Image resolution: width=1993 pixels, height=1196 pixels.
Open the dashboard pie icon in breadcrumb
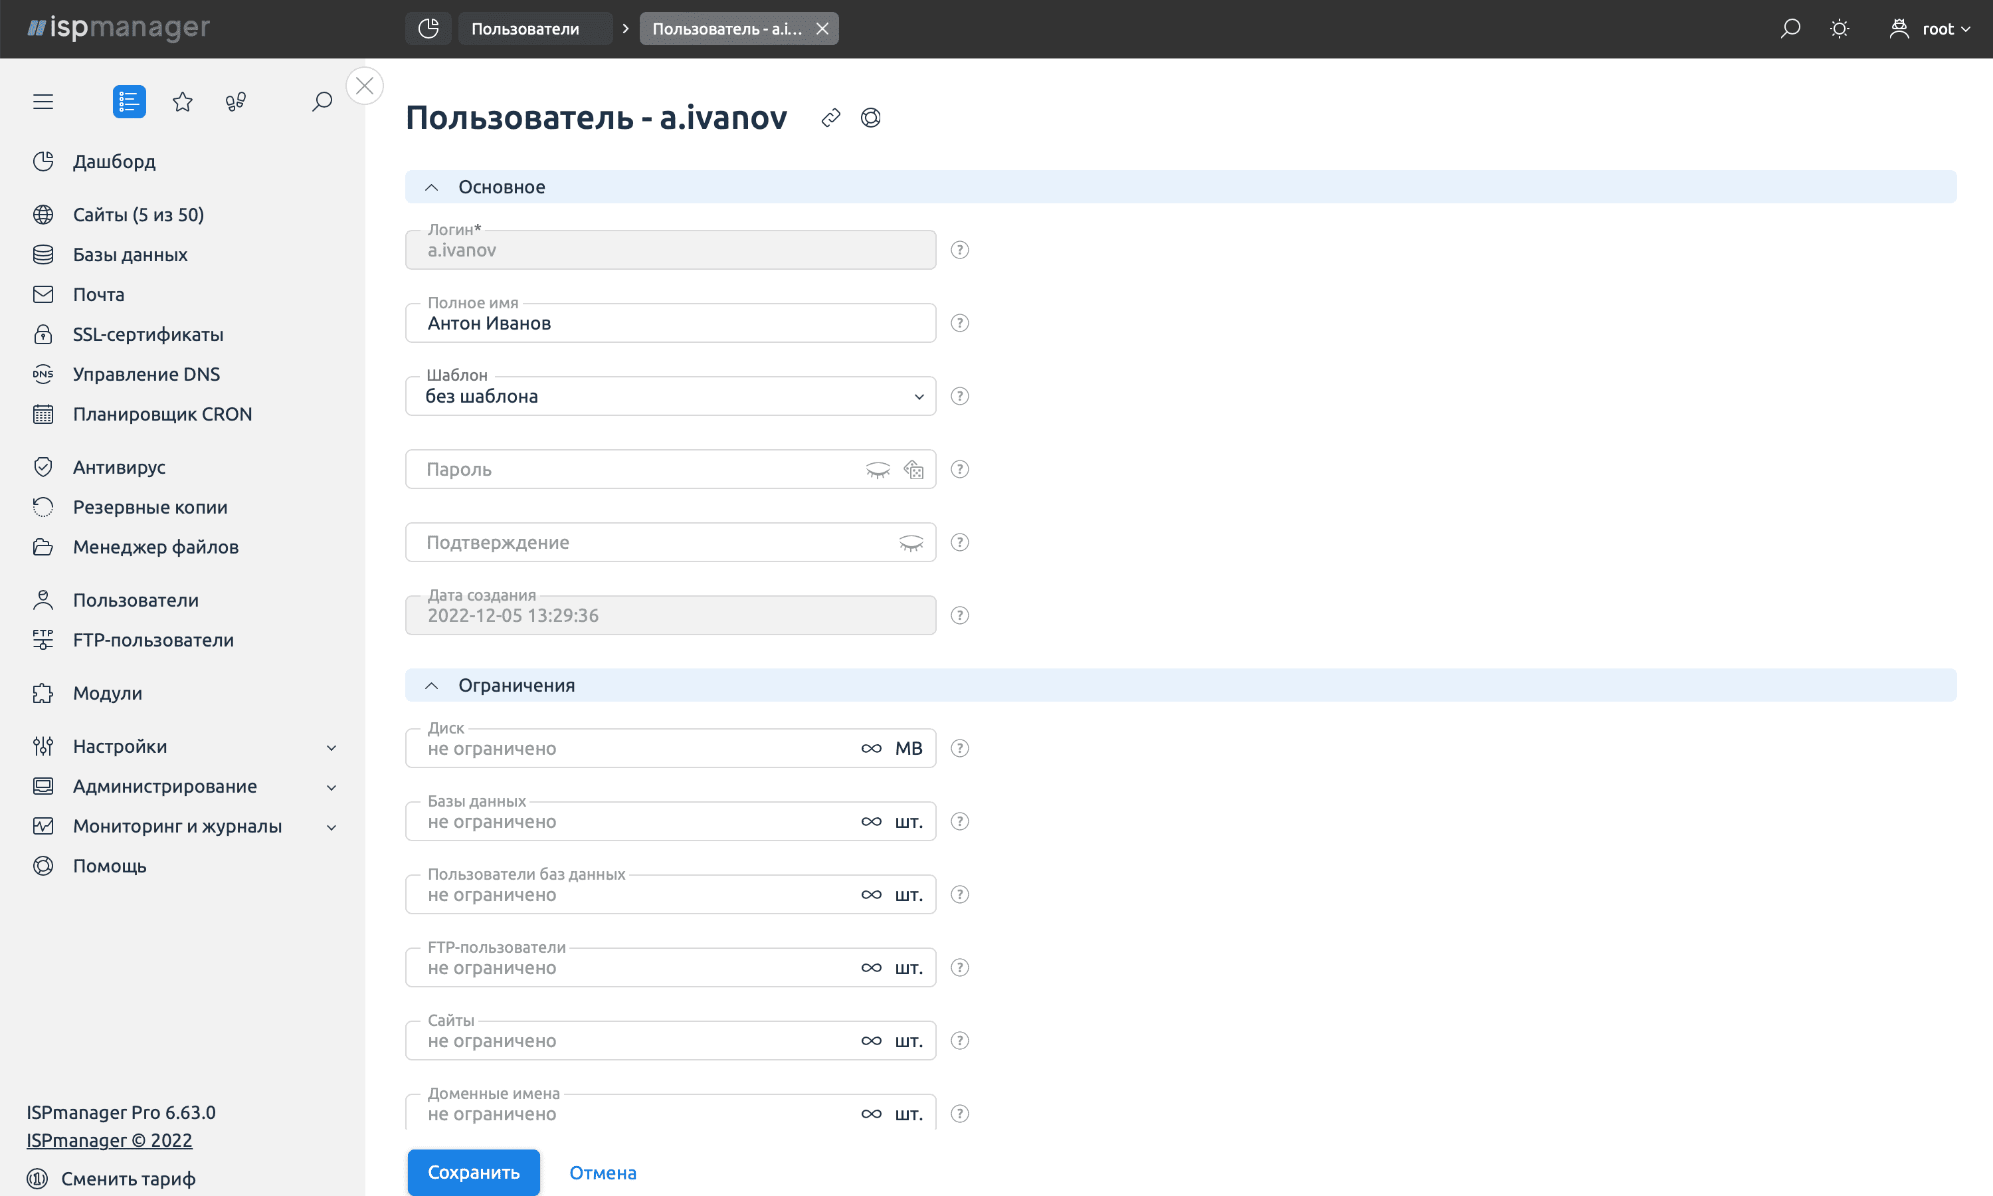(x=428, y=29)
